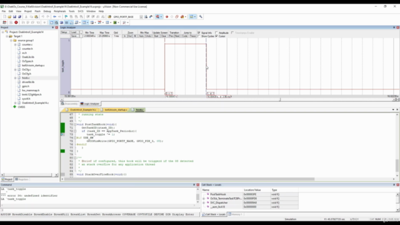
Task: Toggle the Amplitude checkbox
Action: tap(216, 32)
